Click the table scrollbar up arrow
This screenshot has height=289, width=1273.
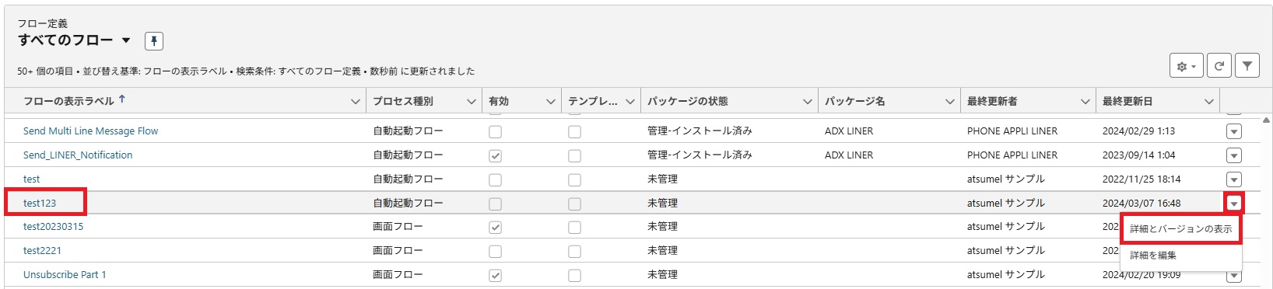pos(1266,120)
